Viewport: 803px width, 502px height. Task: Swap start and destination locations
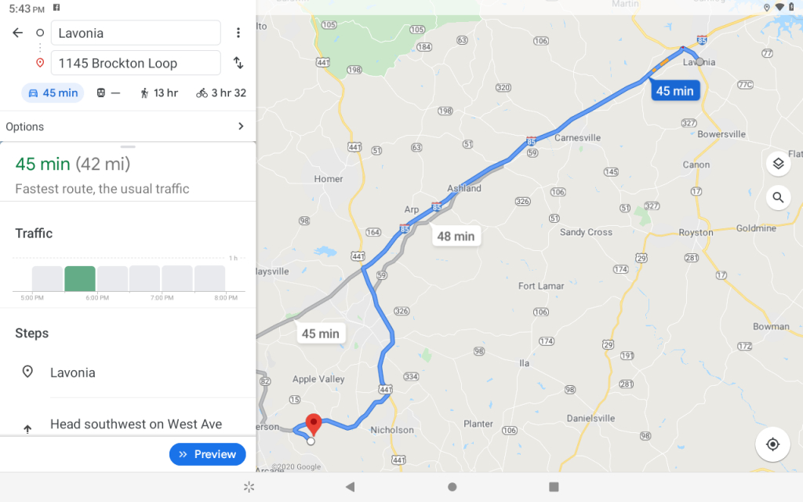click(x=238, y=63)
